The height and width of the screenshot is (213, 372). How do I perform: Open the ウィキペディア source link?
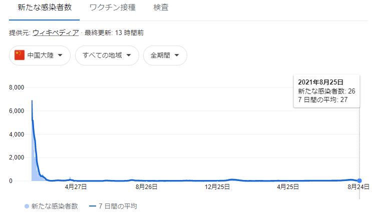pyautogui.click(x=56, y=32)
